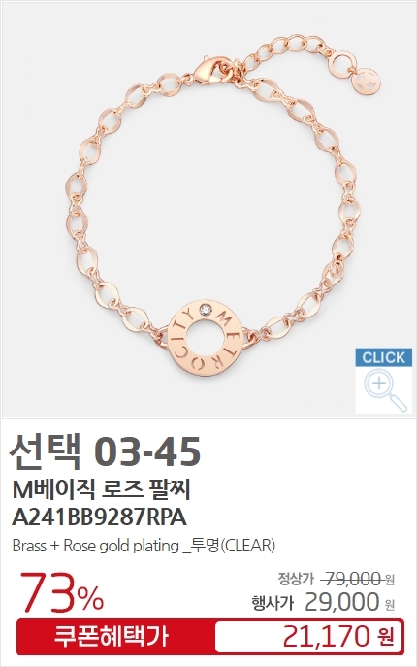The width and height of the screenshot is (417, 667).
Task: Click the extender chain end ring
Action: (x=343, y=64)
